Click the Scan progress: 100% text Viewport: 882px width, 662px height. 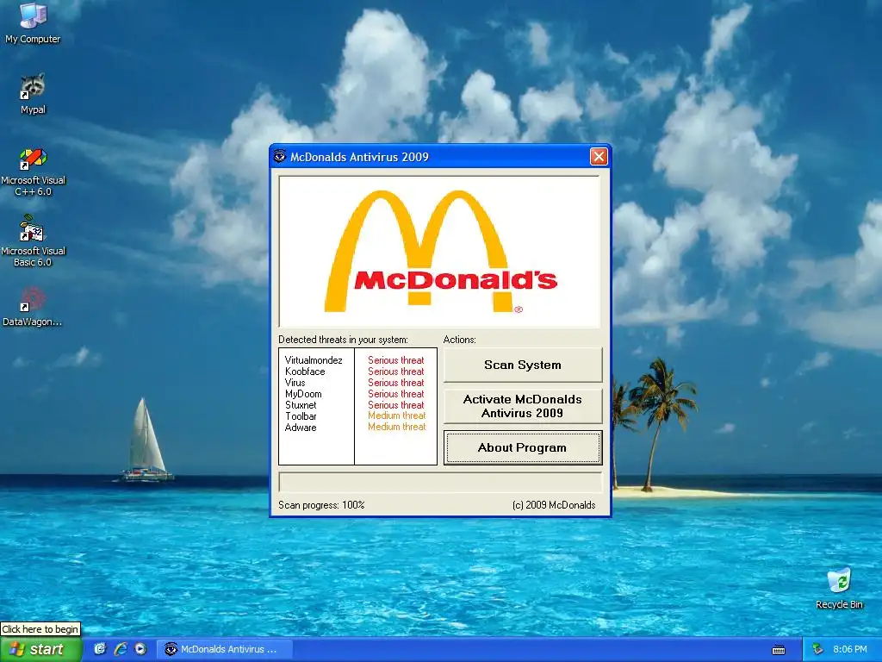pos(321,505)
